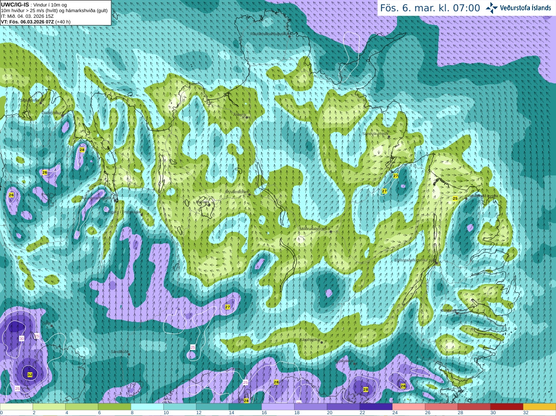The image size is (556, 416).
Task: Click the orange 32+ m/s legend swatch
Action: 540,407
